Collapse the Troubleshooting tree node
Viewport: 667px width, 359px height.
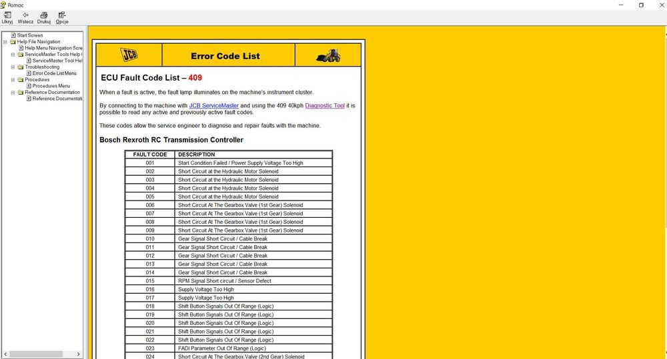(13, 67)
